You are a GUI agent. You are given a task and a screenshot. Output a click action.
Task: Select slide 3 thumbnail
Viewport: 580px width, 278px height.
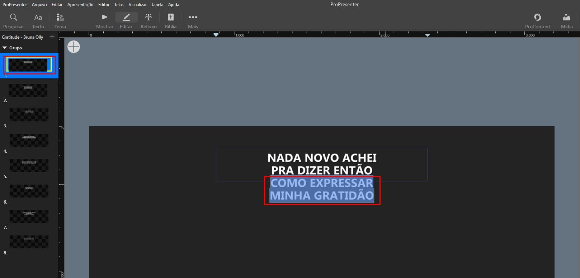[x=29, y=115]
